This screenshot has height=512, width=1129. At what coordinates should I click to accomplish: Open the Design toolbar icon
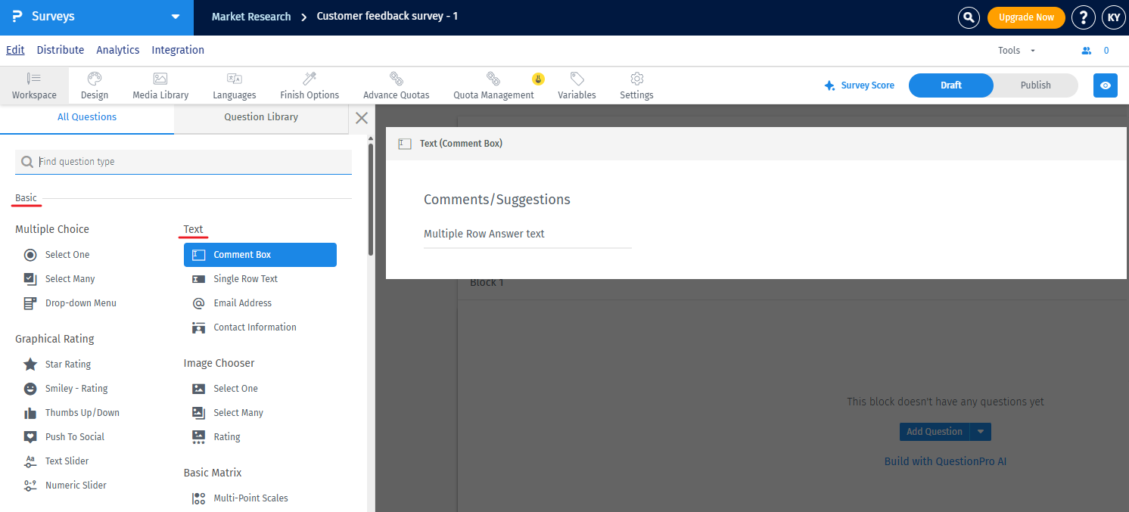[x=95, y=79]
